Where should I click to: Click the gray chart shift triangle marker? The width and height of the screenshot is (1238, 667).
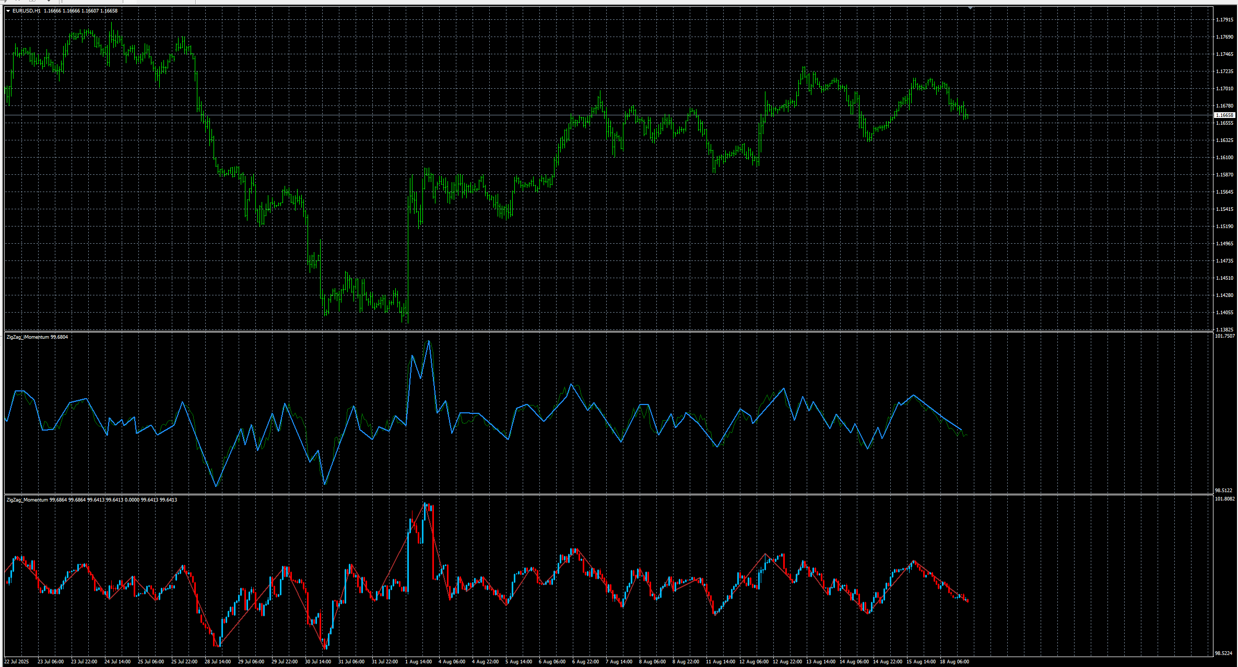click(971, 8)
